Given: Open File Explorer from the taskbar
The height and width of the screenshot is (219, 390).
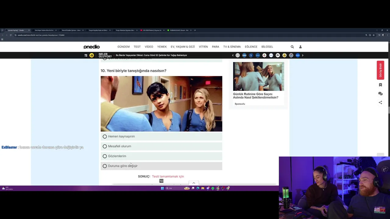Looking at the screenshot, I should [x=203, y=188].
